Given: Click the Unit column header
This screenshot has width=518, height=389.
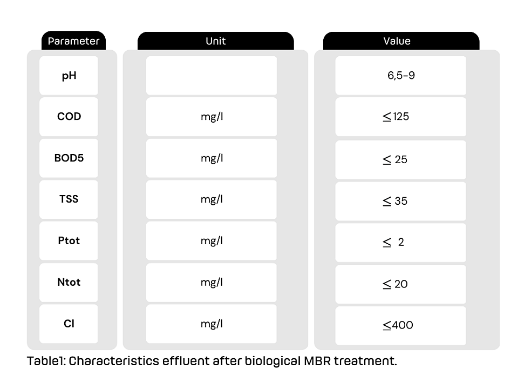Looking at the screenshot, I should (215, 41).
